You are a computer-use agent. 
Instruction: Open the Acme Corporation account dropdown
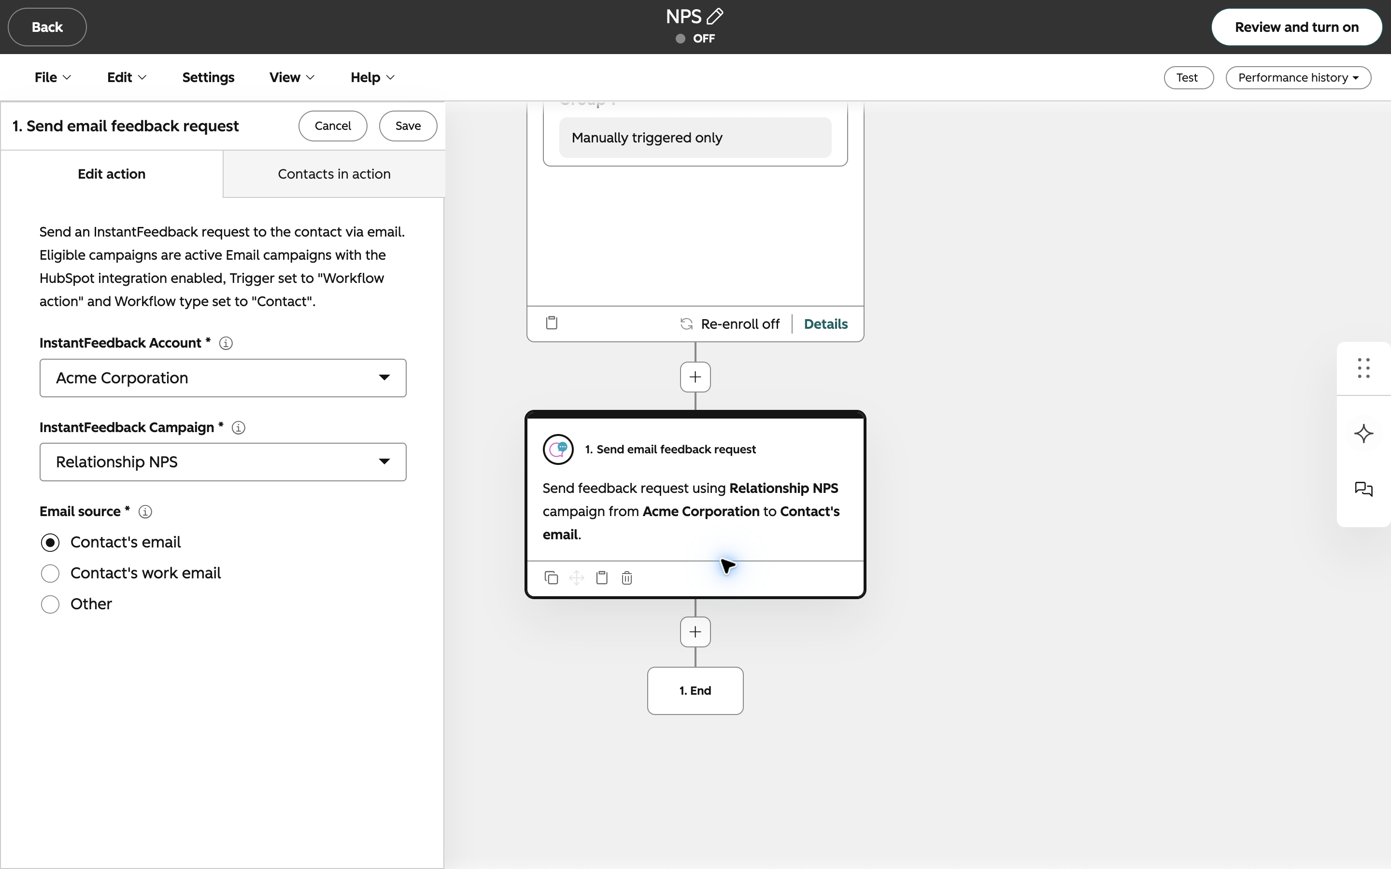click(223, 378)
